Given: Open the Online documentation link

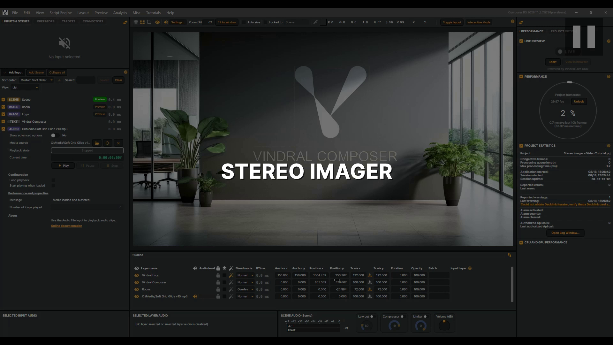Looking at the screenshot, I should click(66, 226).
